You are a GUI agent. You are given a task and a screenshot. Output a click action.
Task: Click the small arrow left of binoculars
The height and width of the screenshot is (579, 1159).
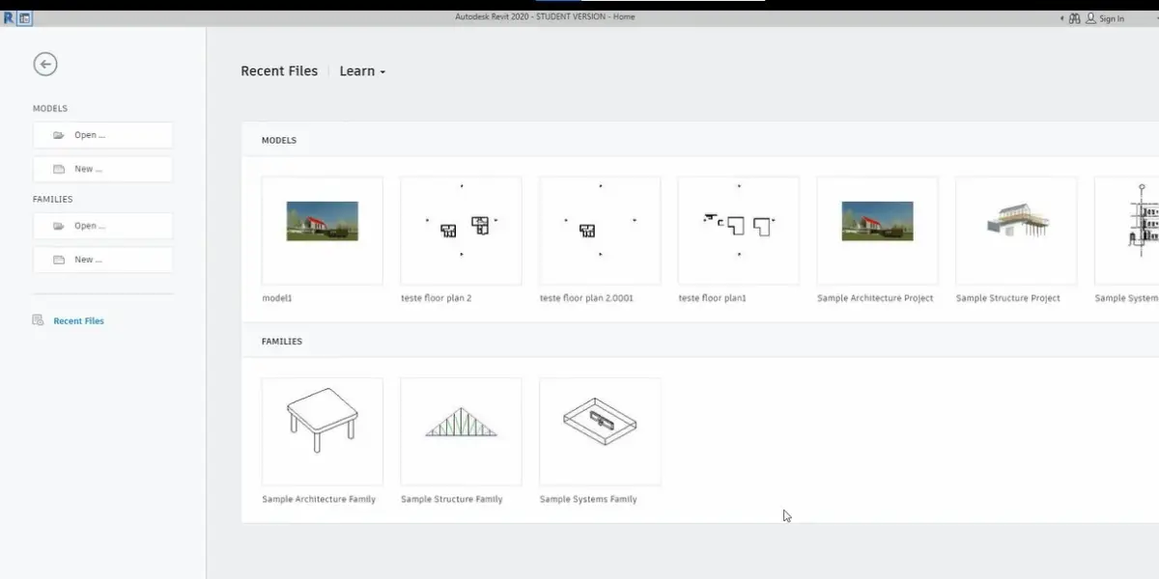pos(1061,18)
